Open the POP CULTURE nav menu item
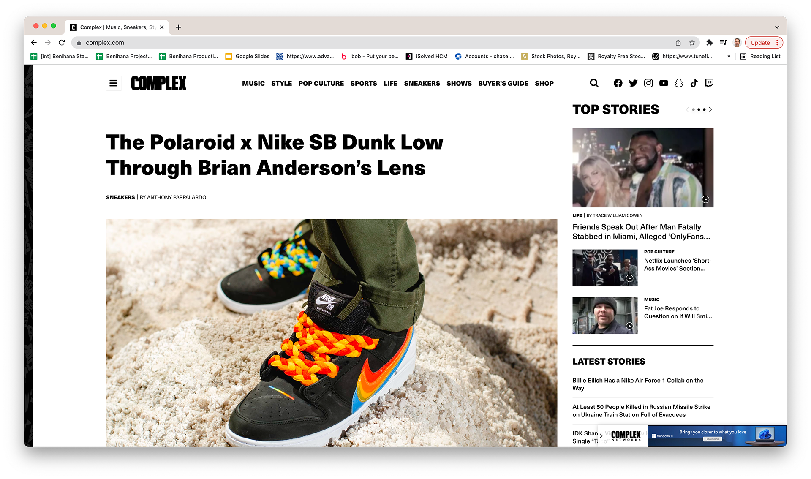Viewport: 811px width, 479px height. tap(321, 84)
